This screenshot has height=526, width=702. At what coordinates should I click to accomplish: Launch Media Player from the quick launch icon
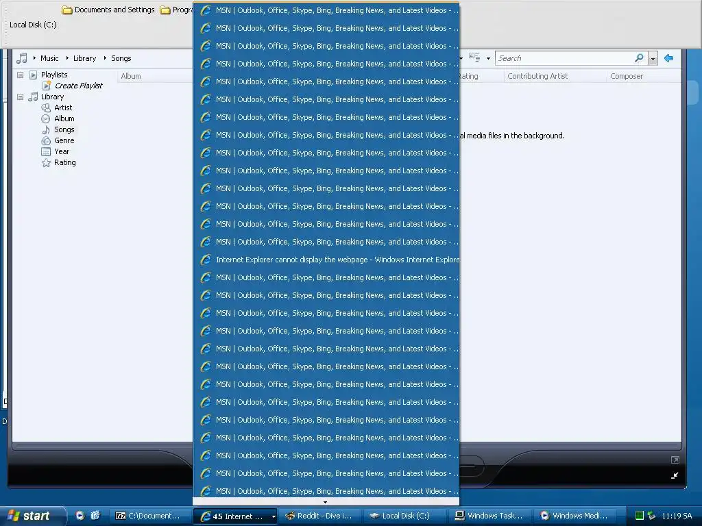click(x=80, y=516)
